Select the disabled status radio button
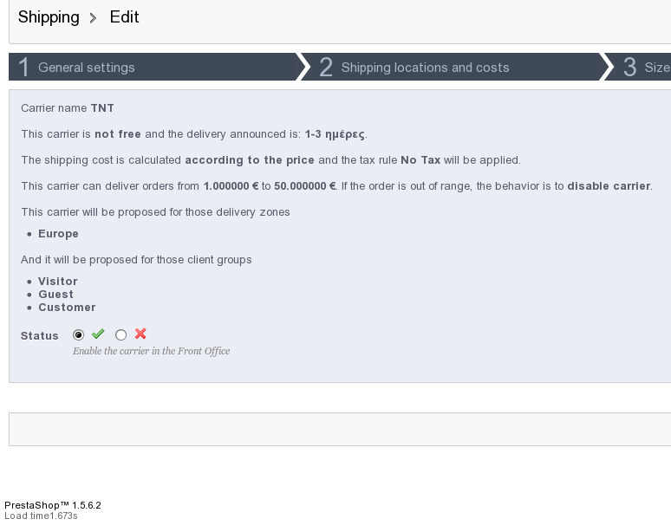 pyautogui.click(x=121, y=334)
